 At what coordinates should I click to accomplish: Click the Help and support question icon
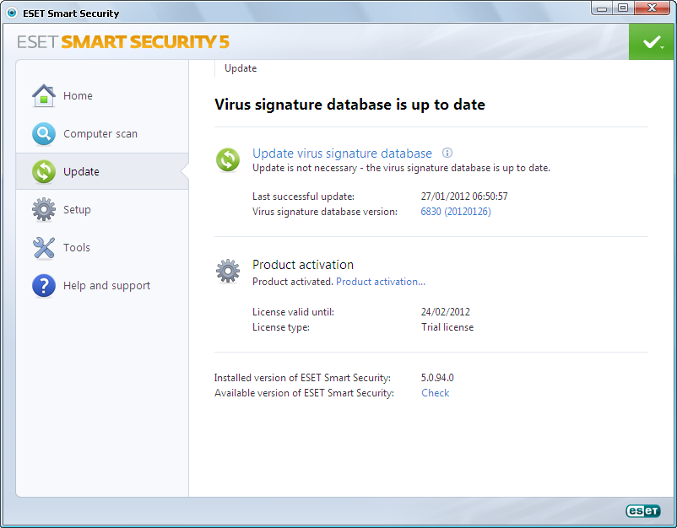44,286
